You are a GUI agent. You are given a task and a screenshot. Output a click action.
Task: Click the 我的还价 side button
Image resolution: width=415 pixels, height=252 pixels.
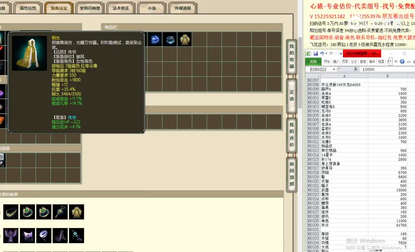291,135
